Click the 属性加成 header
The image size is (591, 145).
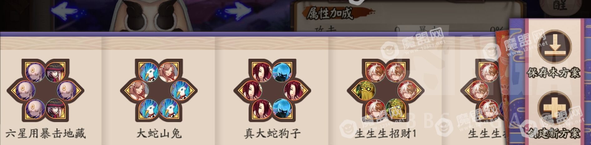330,14
